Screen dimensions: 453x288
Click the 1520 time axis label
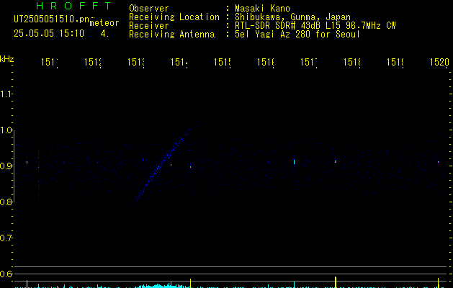[x=439, y=62]
